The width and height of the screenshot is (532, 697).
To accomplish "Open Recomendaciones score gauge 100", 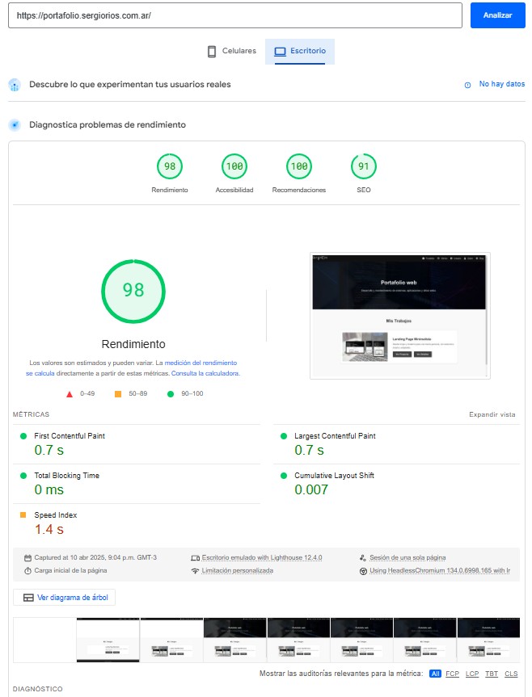I will 299,167.
